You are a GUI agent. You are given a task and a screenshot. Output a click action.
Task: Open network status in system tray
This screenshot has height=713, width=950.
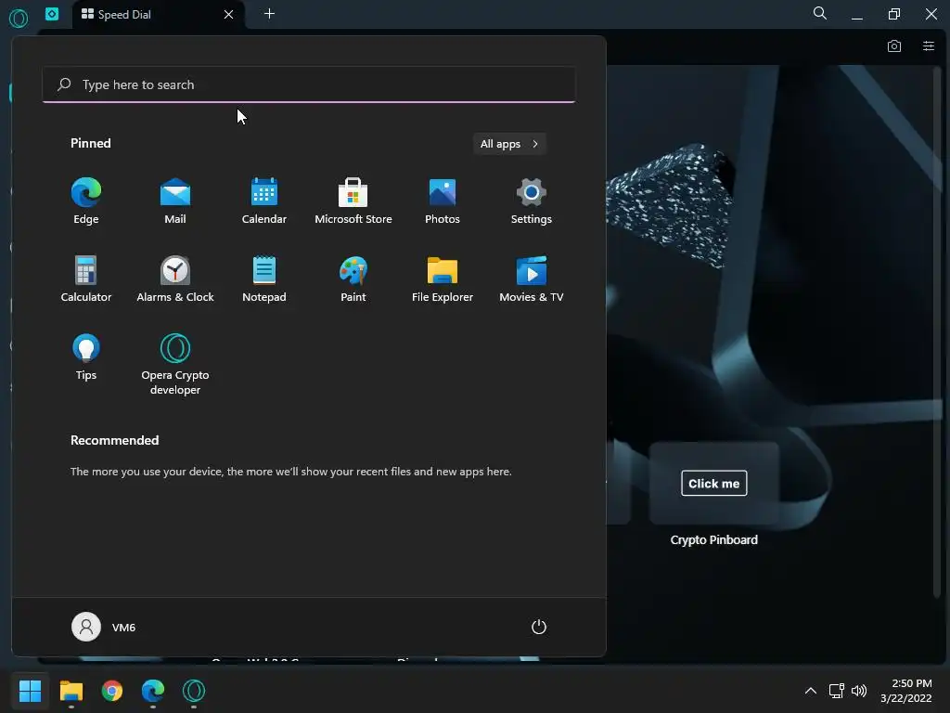point(837,691)
